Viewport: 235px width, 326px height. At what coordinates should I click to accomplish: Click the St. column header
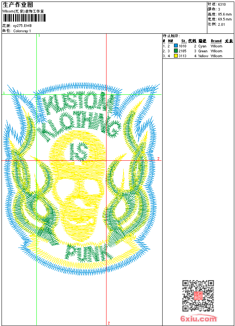tap(183, 41)
